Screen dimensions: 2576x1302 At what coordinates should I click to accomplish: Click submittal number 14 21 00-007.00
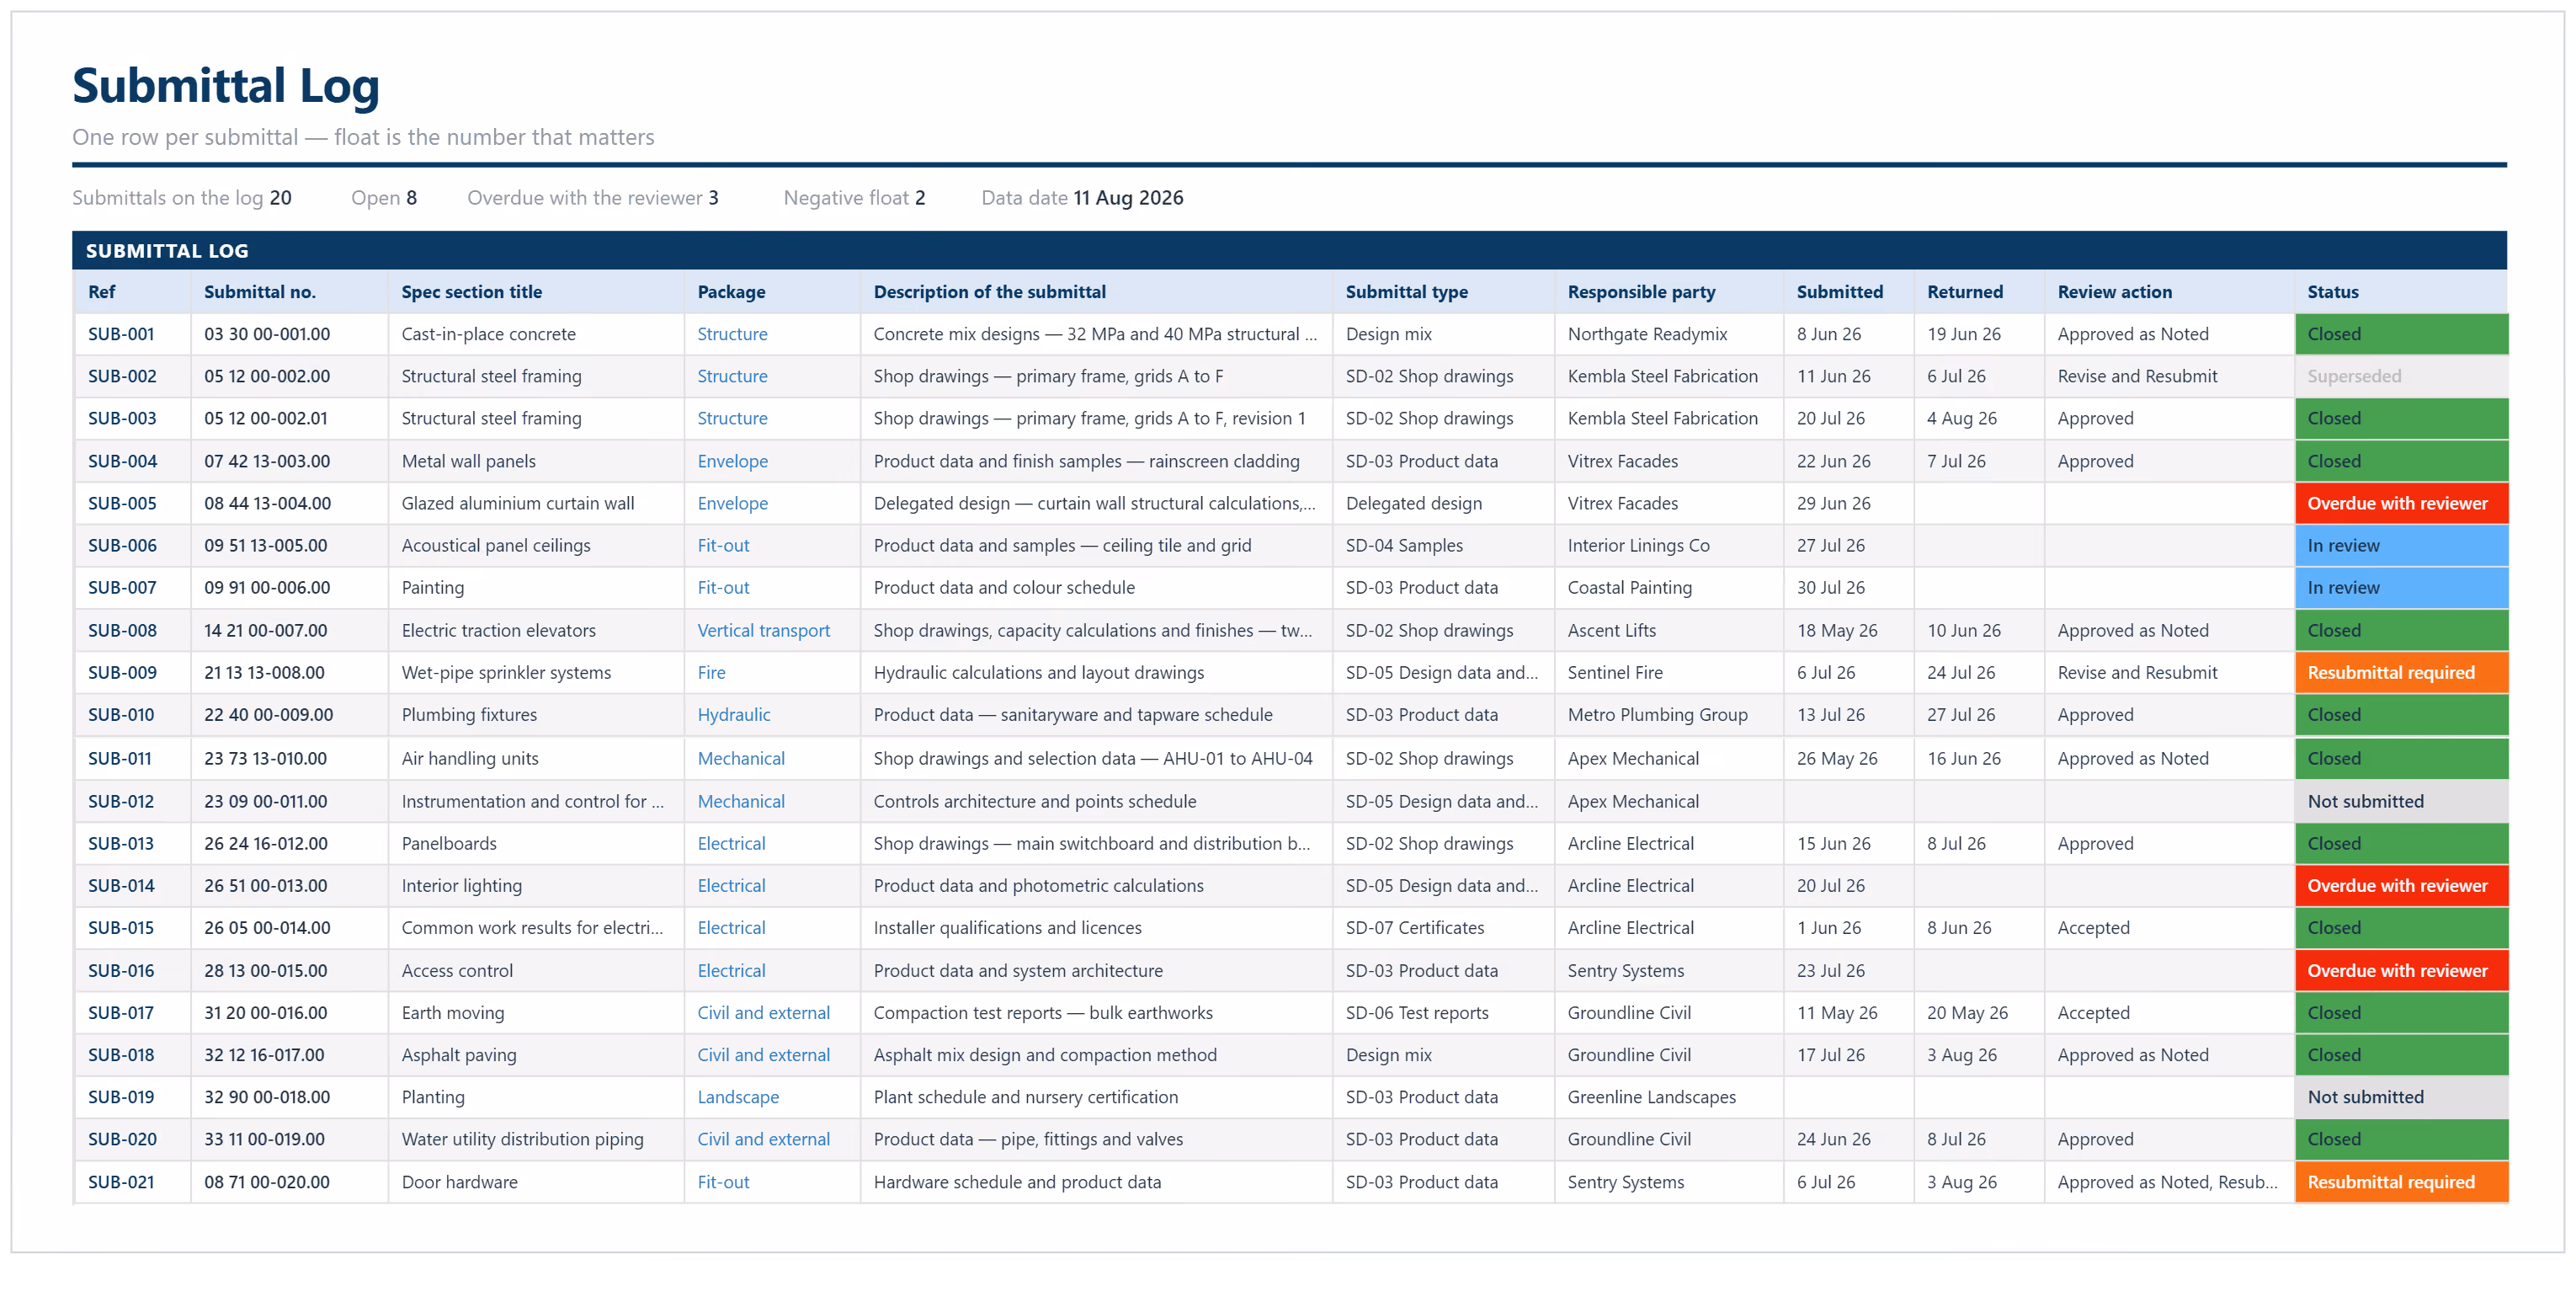click(x=265, y=631)
